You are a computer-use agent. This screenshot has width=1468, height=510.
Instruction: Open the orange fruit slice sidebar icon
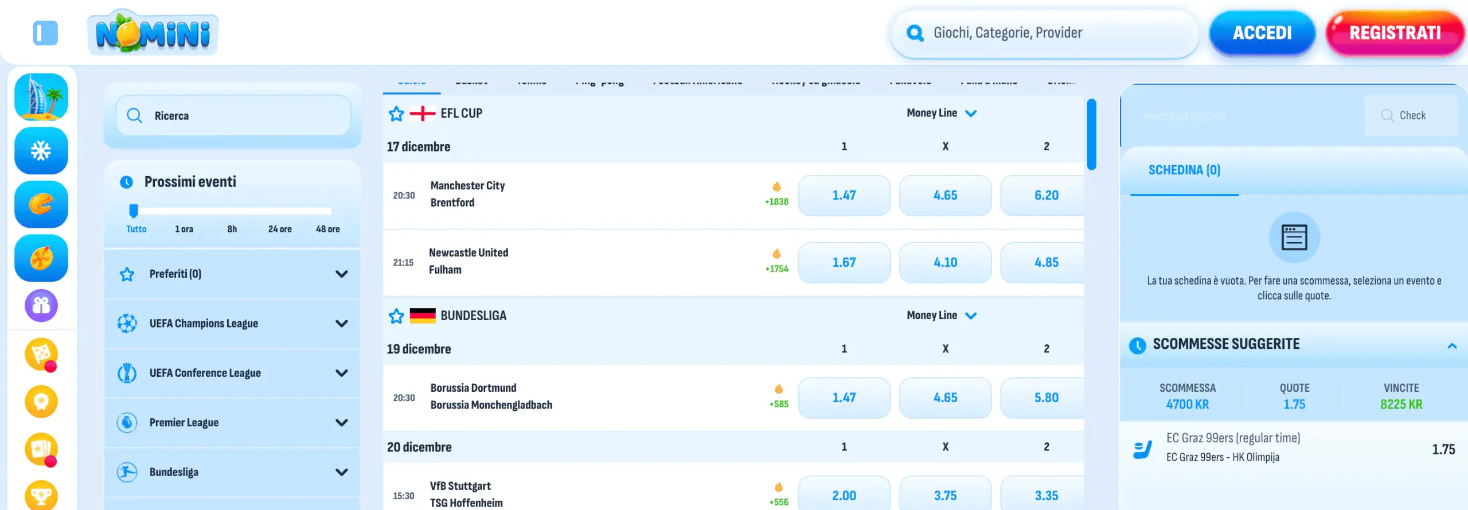pyautogui.click(x=41, y=258)
